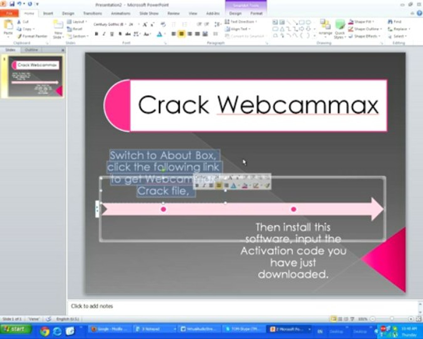Image resolution: width=423 pixels, height=339 pixels.
Task: Click Find in Editing group
Action: [394, 22]
